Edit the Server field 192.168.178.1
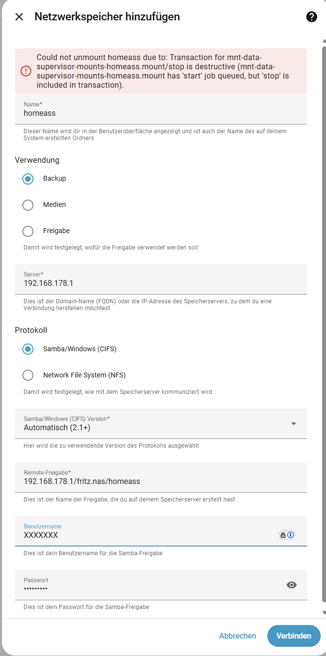The width and height of the screenshot is (326, 656). (161, 279)
